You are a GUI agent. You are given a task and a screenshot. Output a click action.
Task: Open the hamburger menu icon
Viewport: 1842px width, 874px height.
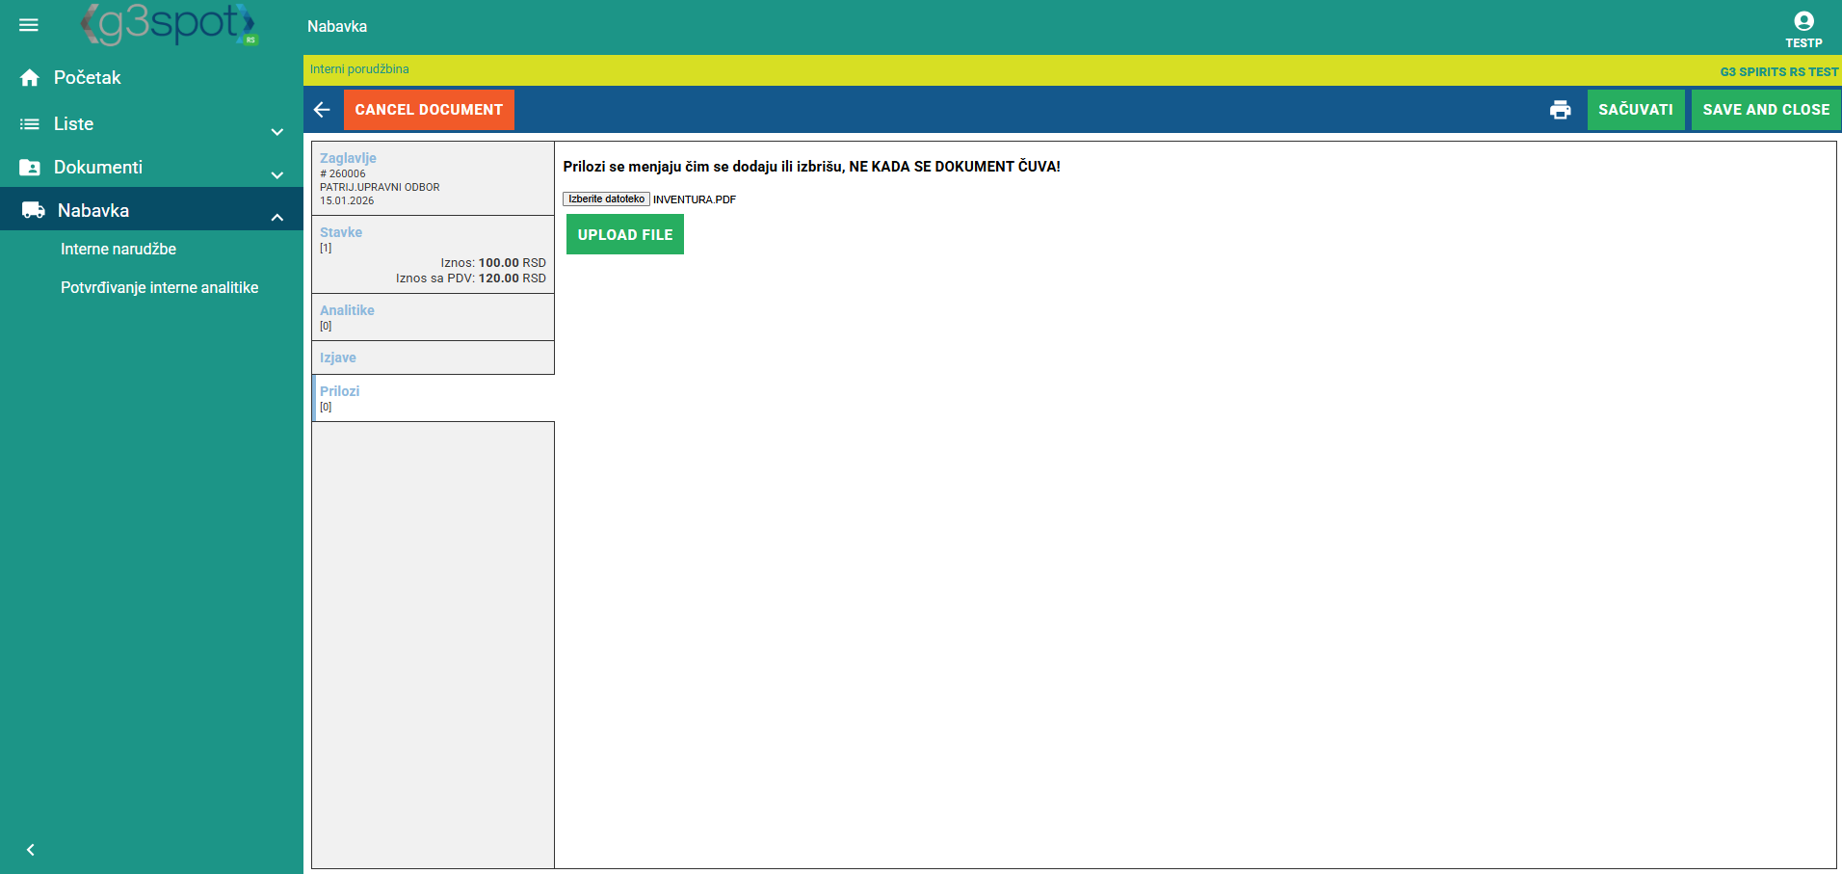(x=29, y=25)
